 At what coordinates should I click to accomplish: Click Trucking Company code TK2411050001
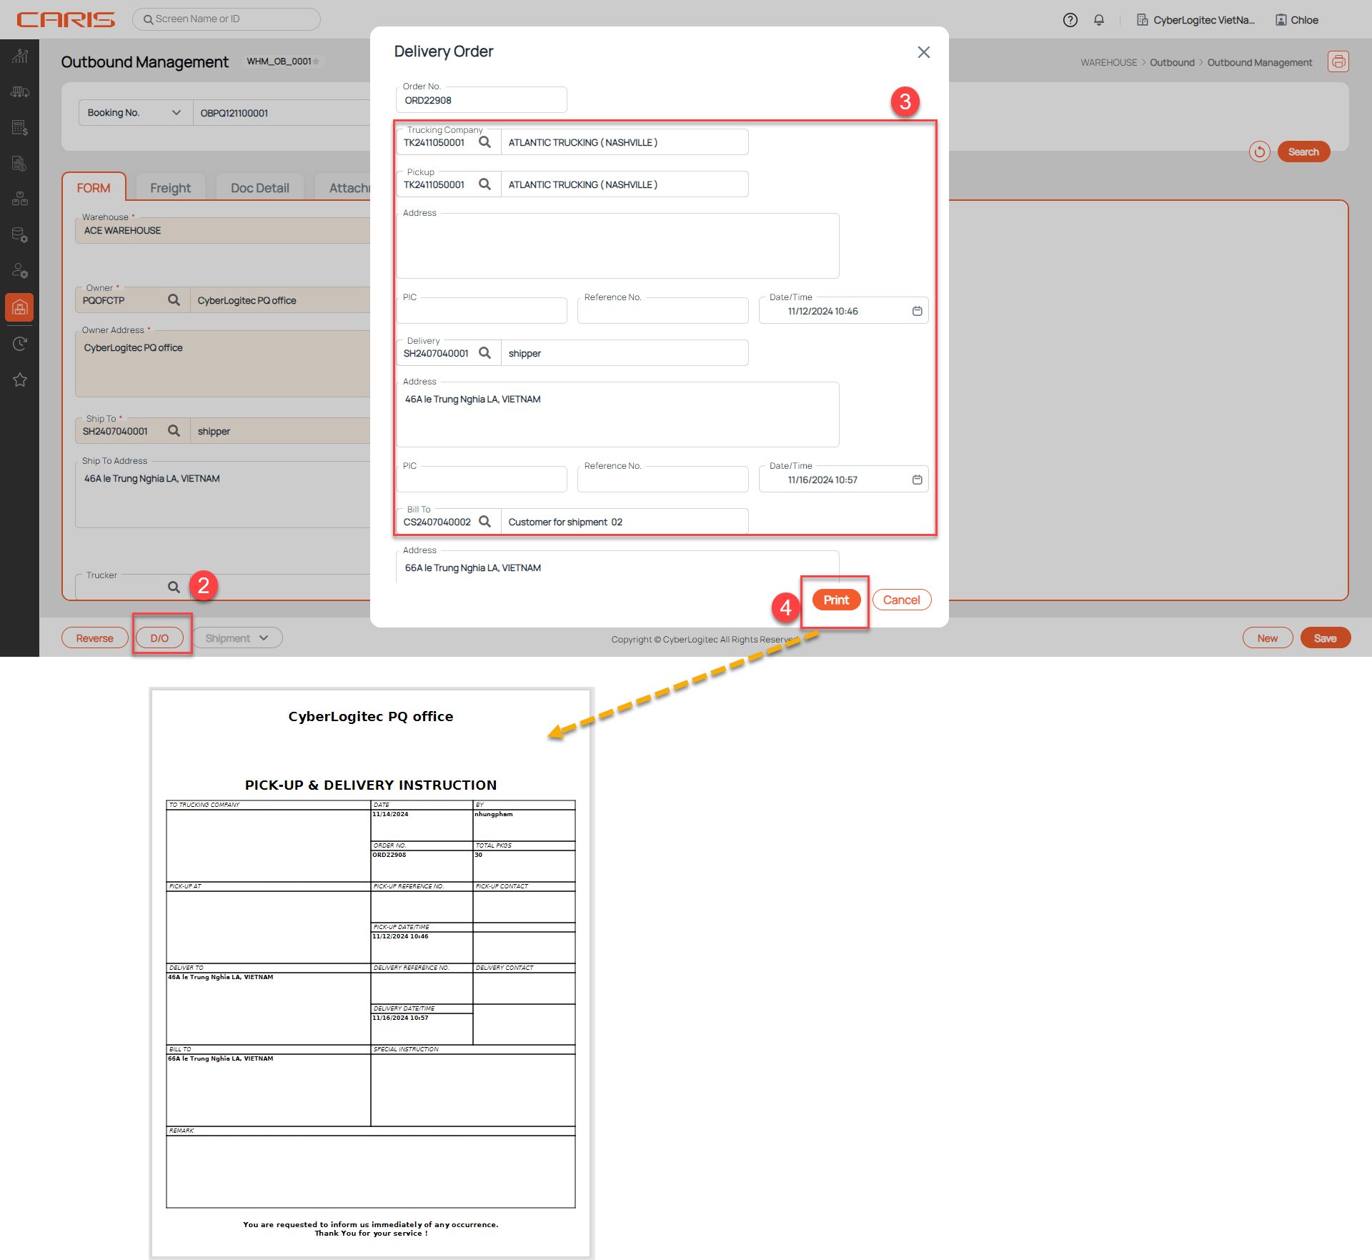434,142
